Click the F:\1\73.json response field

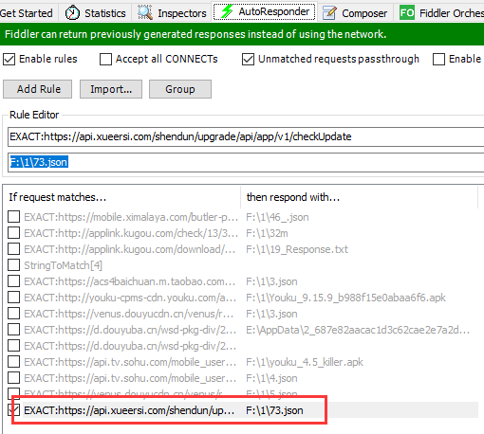[246, 162]
